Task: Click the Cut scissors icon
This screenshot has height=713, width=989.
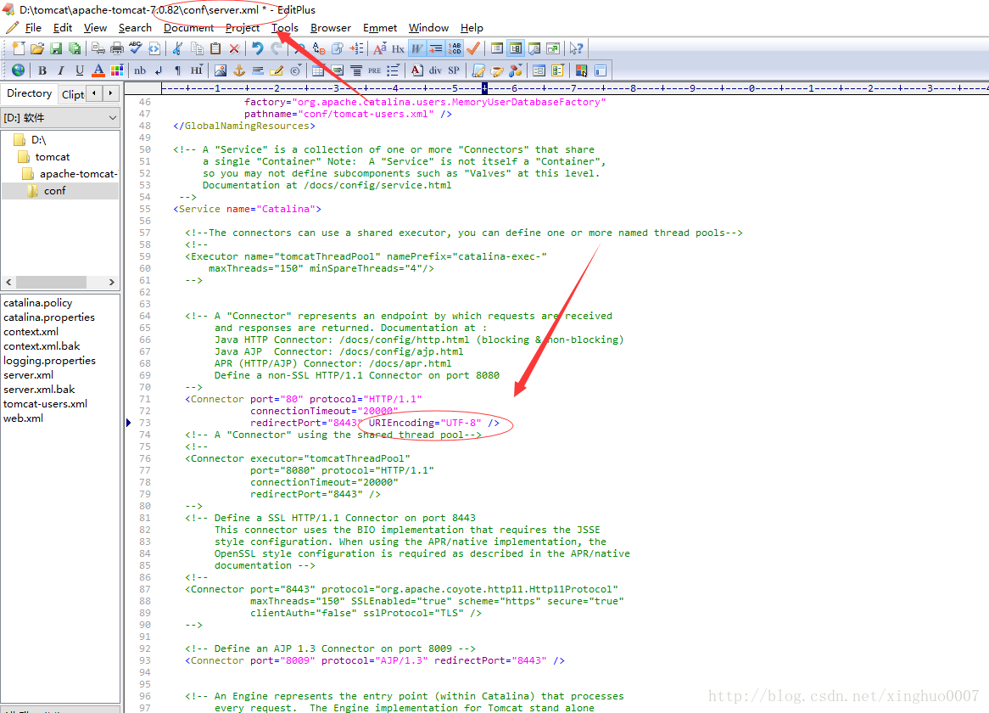Action: tap(178, 48)
